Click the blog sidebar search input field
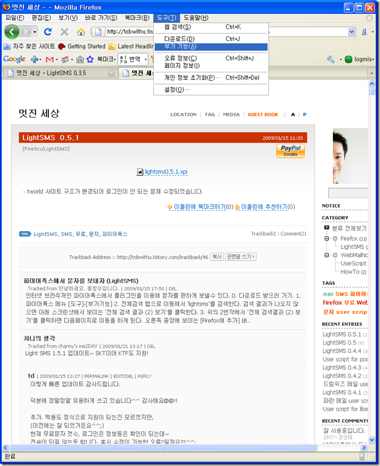This screenshot has height=466, width=380. click(348, 193)
